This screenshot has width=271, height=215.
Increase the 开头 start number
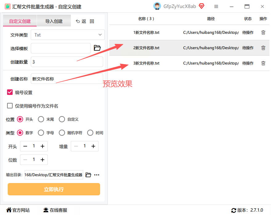(x=42, y=146)
